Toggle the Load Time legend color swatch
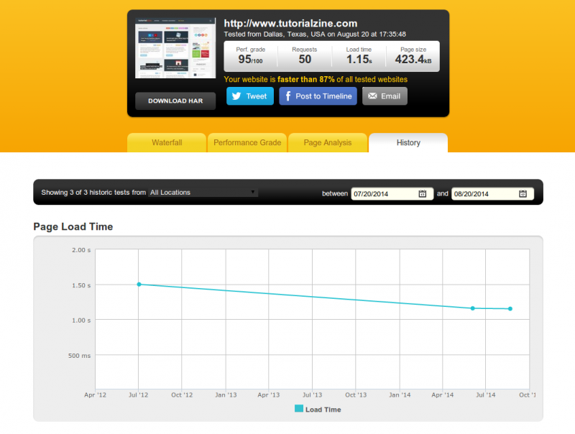This screenshot has height=434, width=575. coord(299,409)
